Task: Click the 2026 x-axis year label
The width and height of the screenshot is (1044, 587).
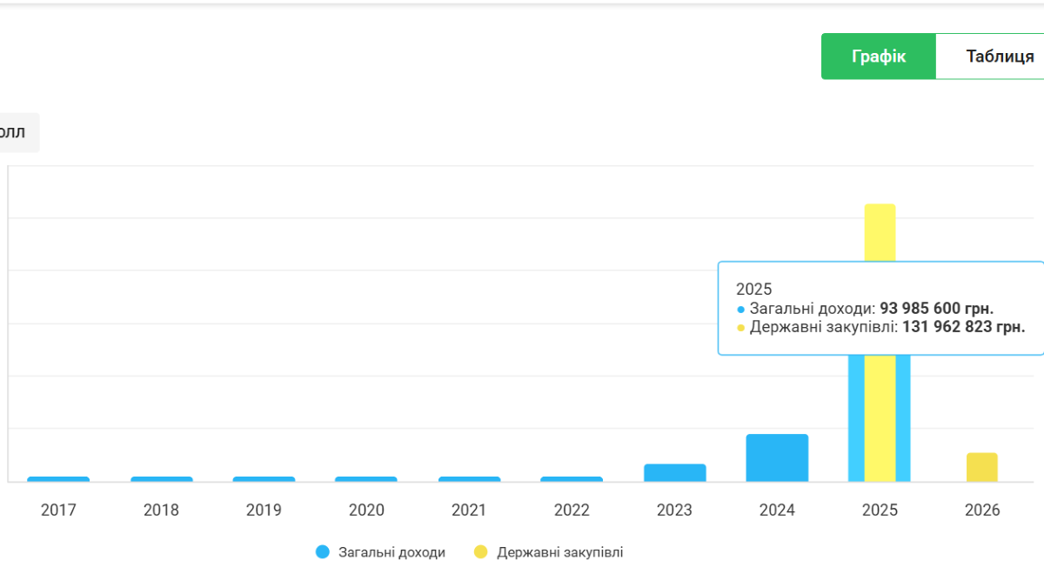Action: 982,510
